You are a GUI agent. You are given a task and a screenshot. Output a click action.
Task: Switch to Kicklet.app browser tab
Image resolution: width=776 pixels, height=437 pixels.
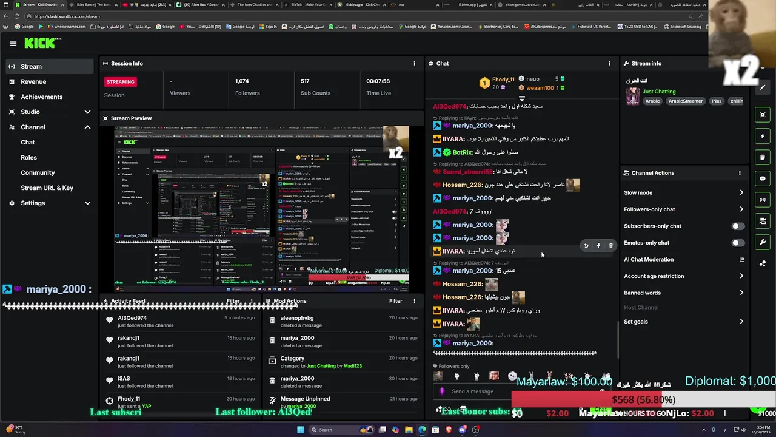click(x=362, y=5)
